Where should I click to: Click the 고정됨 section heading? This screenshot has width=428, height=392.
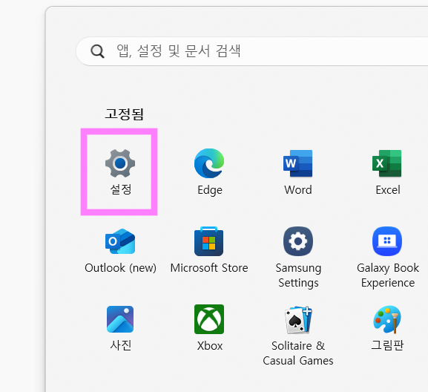(124, 114)
